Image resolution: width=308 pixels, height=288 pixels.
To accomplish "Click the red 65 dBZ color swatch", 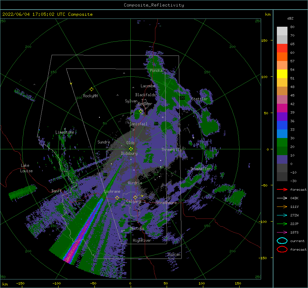I will point(282,48).
